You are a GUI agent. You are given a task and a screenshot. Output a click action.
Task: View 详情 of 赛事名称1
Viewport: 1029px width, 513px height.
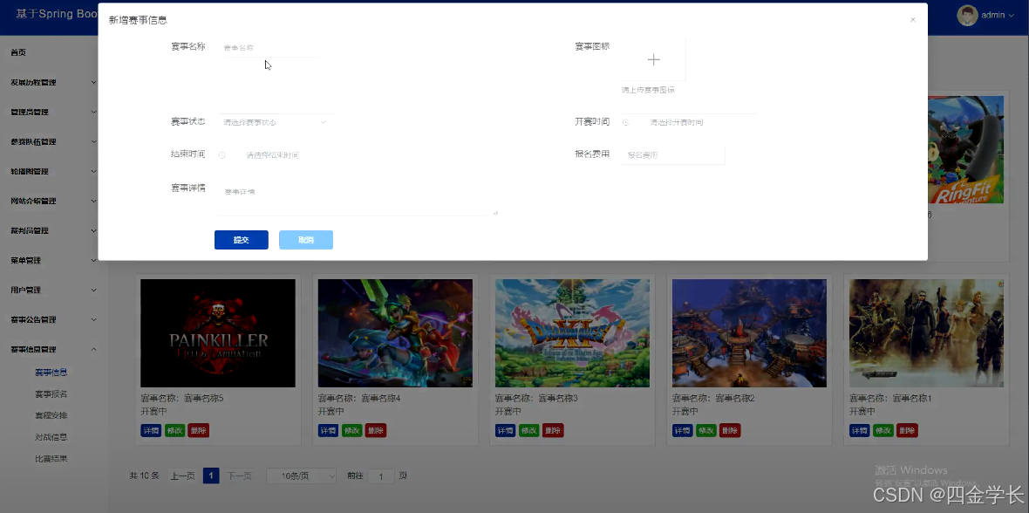[x=860, y=430]
